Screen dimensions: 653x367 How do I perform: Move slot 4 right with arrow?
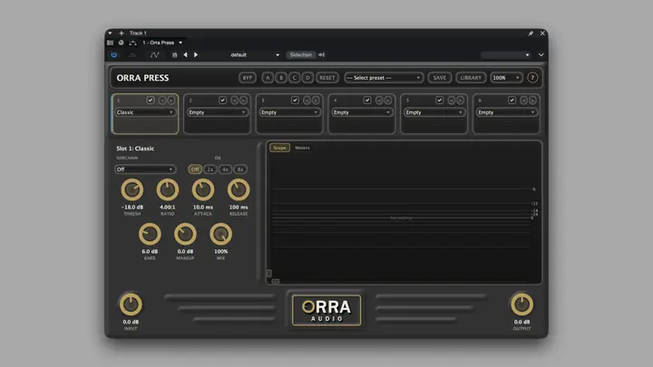click(388, 101)
